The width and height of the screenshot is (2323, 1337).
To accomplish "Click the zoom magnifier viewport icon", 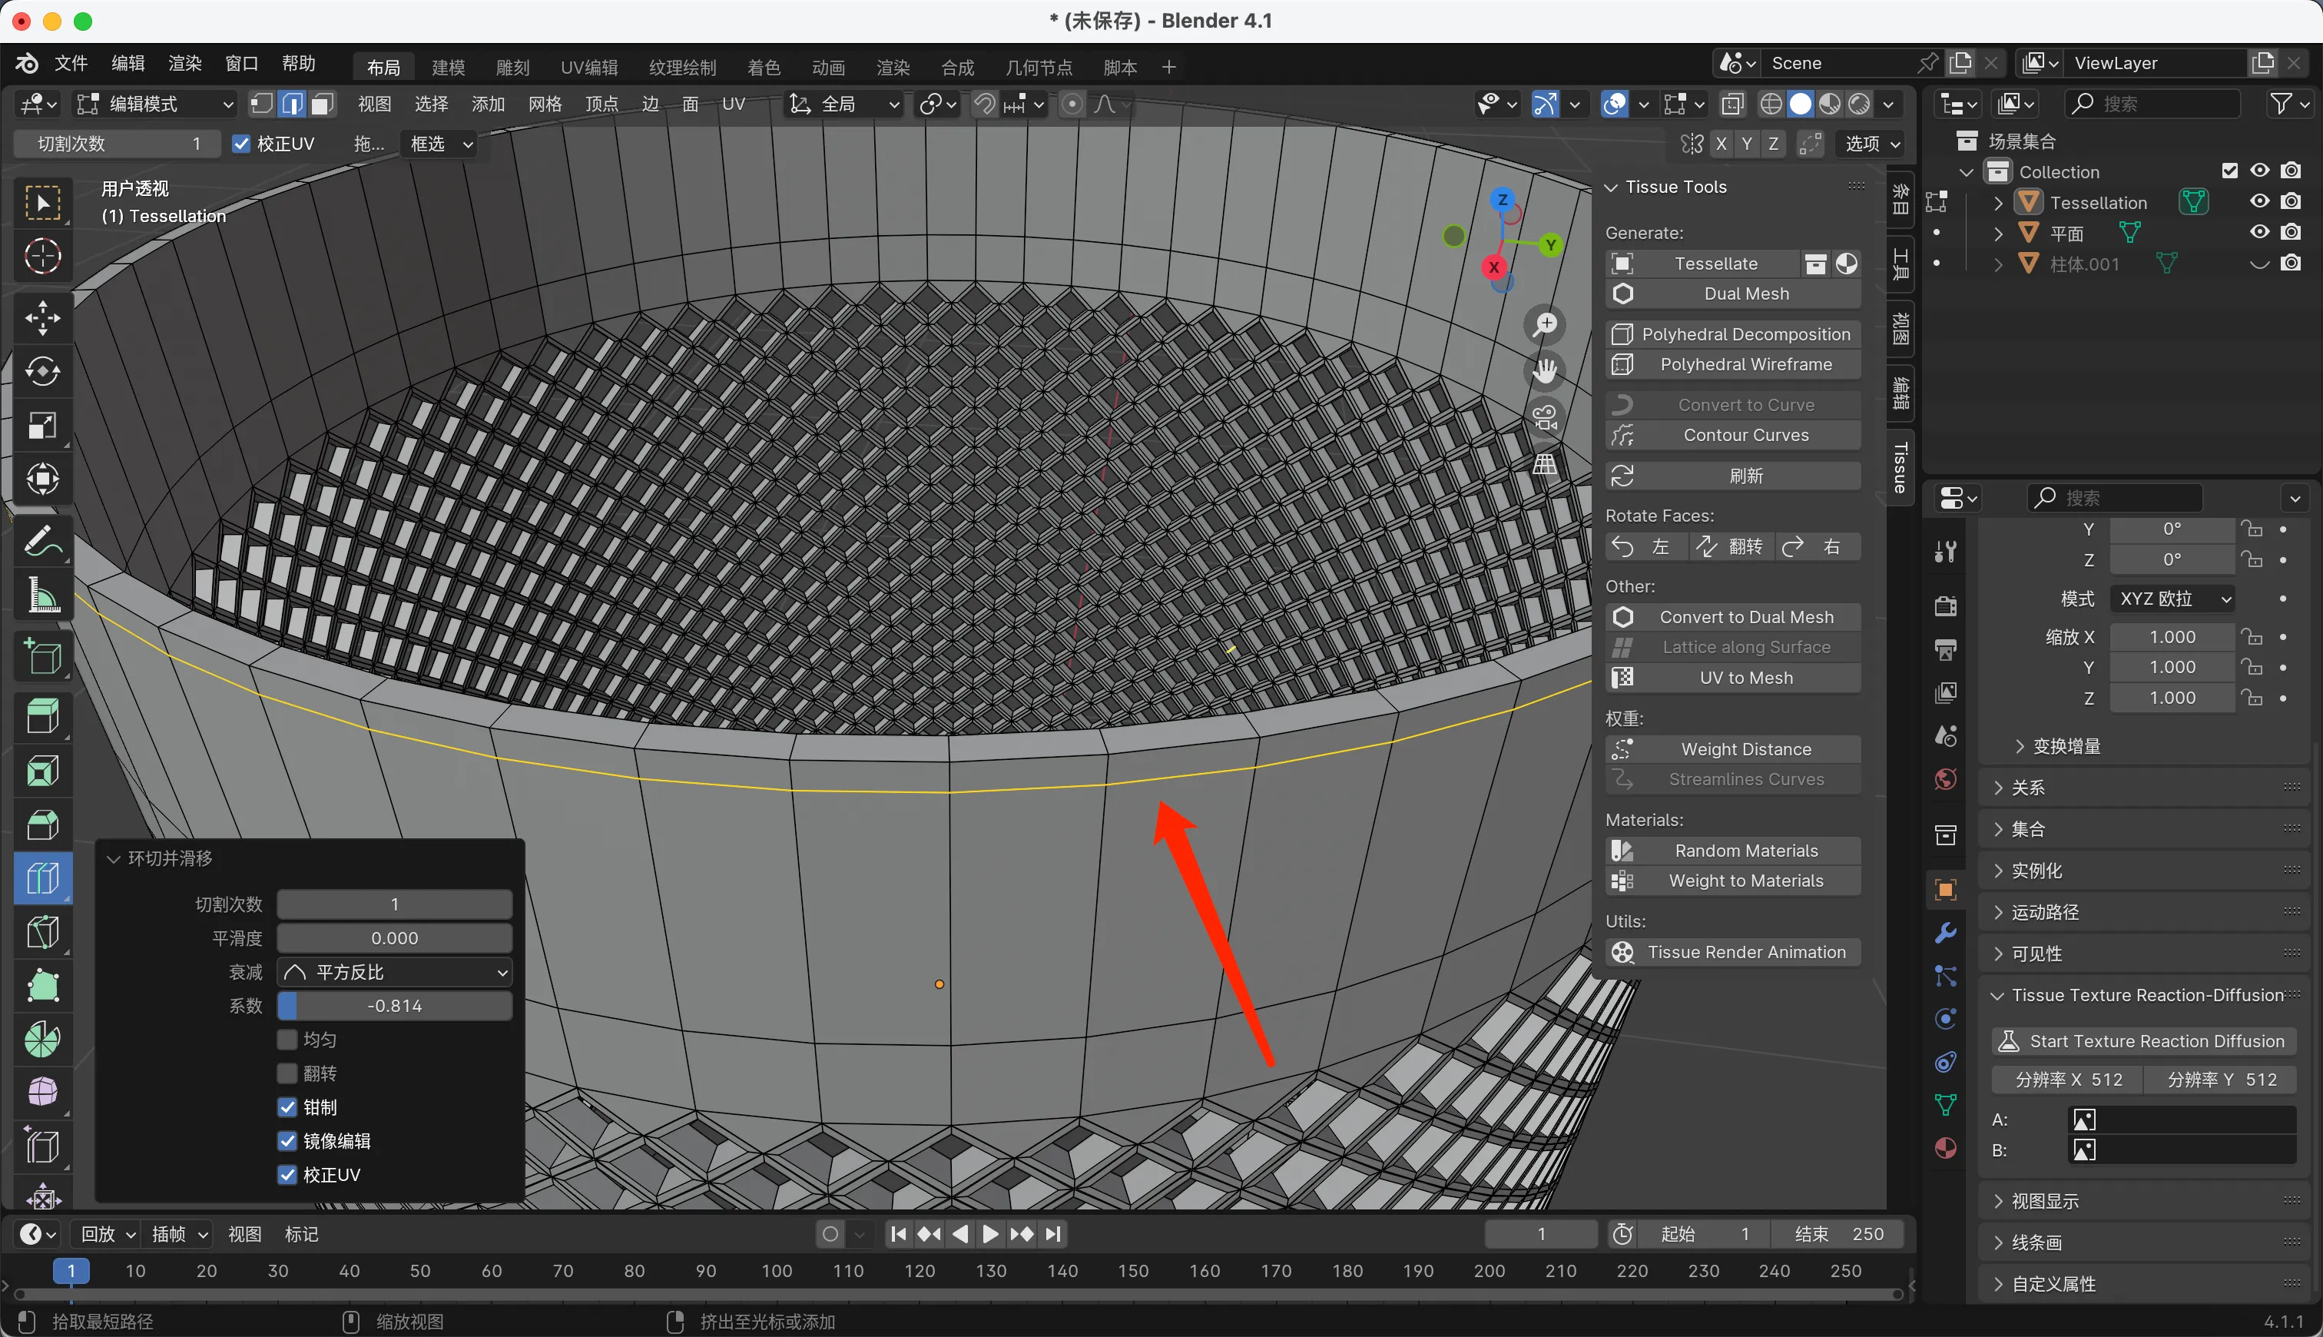I will click(x=1546, y=323).
